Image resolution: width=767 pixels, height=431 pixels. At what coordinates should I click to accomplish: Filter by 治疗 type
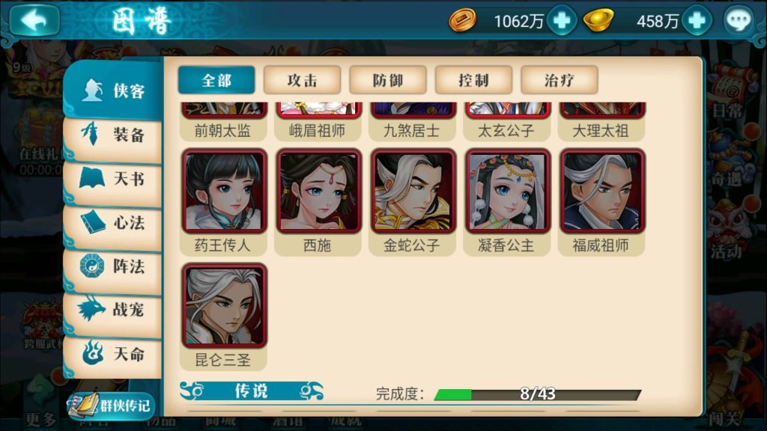tap(560, 80)
